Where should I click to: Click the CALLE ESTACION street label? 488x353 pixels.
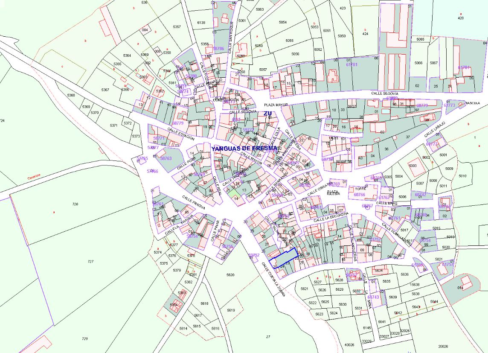(x=181, y=134)
